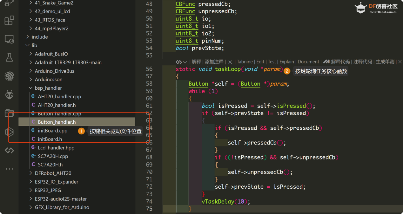The image size is (403, 214).
Task: Click 添加注释 code lens above taskLoop
Action: 214,62
